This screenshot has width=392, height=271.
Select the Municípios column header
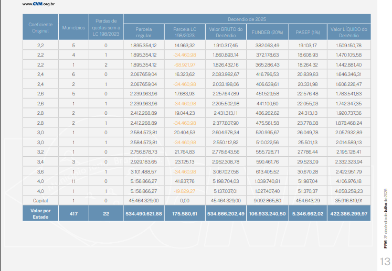pos(73,28)
